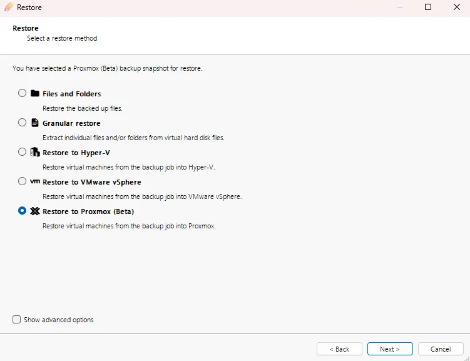Maximize the Restore window
Image resolution: width=470 pixels, height=361 pixels.
click(428, 7)
